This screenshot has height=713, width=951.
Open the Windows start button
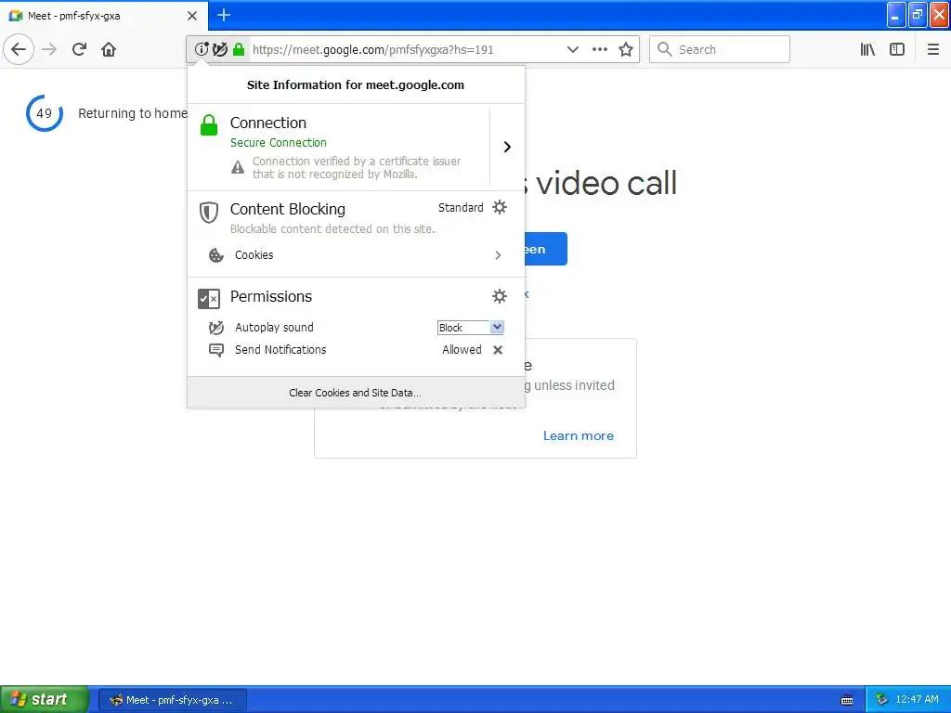pos(45,699)
